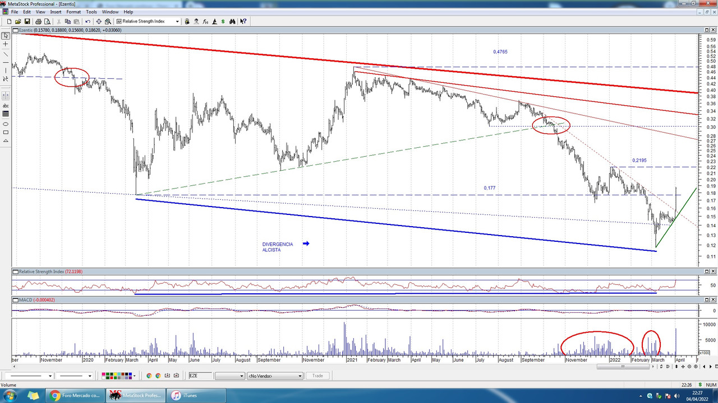Switch to Foro Mercado Chrome taskbar window

point(76,396)
